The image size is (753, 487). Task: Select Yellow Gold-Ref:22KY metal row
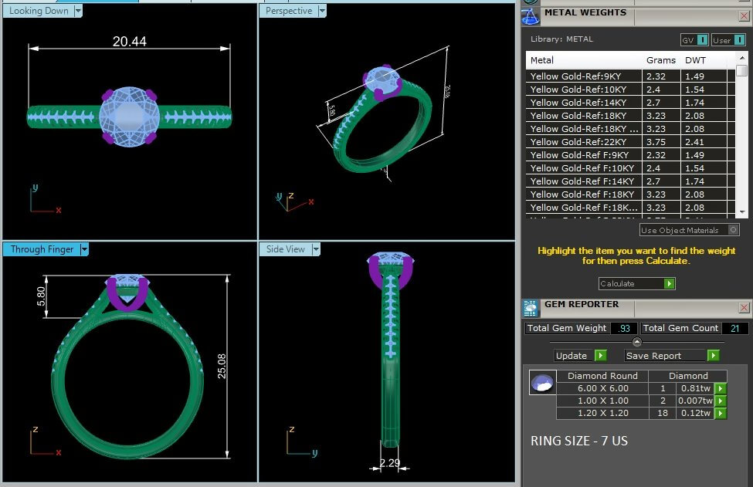(584, 142)
